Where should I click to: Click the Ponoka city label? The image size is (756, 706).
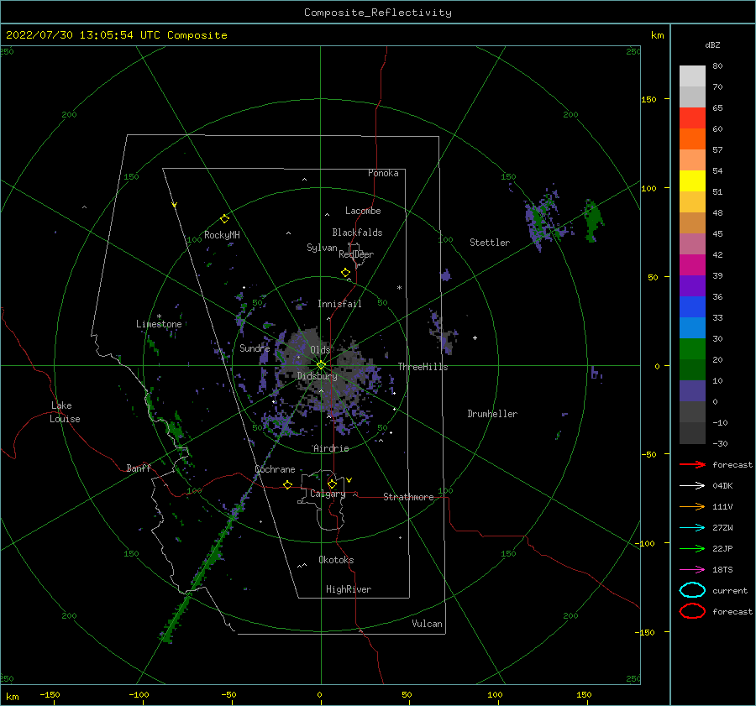click(383, 173)
